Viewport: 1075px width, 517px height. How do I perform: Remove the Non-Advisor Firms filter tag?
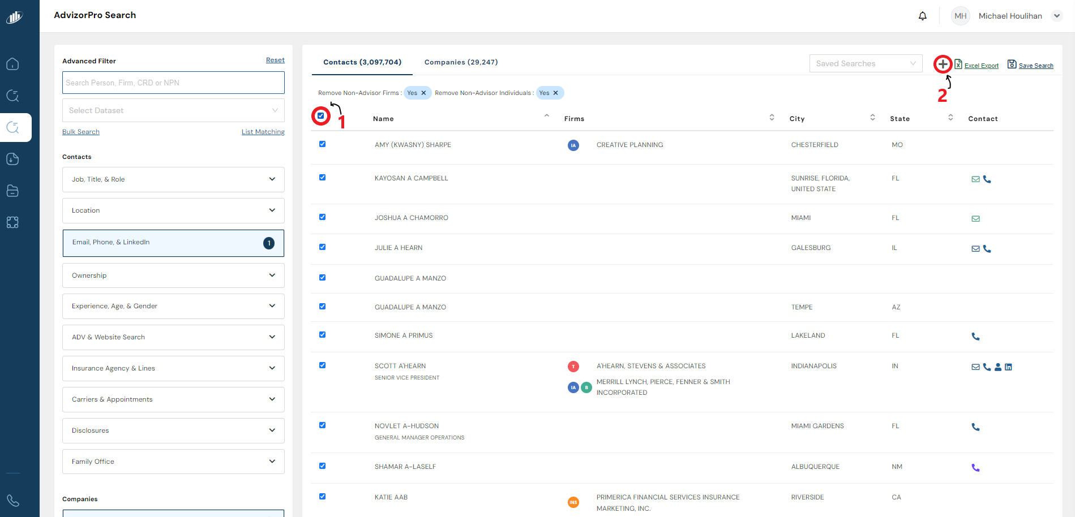point(423,93)
